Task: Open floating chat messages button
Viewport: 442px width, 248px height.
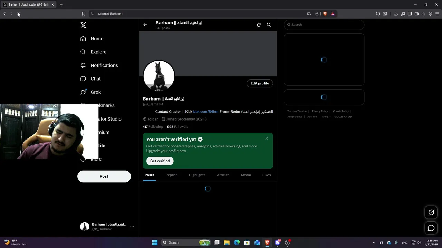Action: coord(431,228)
